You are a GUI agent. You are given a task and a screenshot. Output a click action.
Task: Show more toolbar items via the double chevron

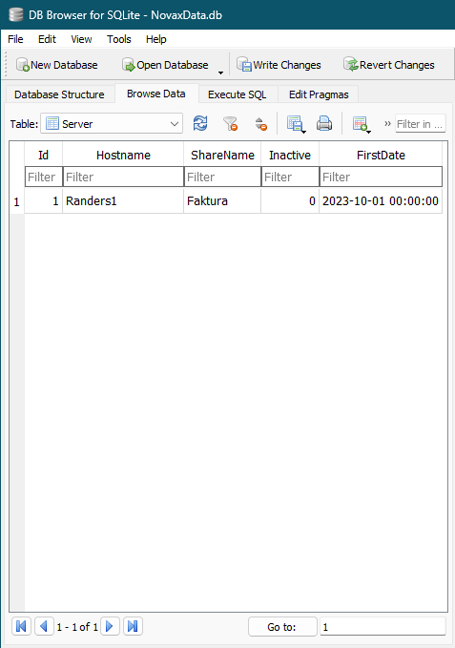click(387, 123)
